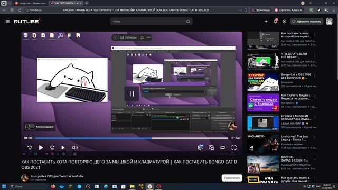Viewport: 338px width, 190px height.
Task: Switch to theater (wide) mode
Action: coord(223,148)
